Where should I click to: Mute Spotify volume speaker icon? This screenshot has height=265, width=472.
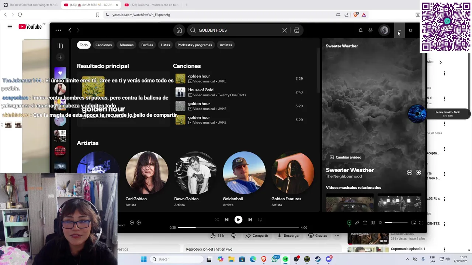click(381, 223)
